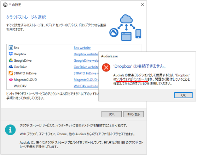Image resolution: width=197 pixels, height=155 pixels.
Task: Click the MagentaCLOUD pink icon
Action: pos(11,80)
